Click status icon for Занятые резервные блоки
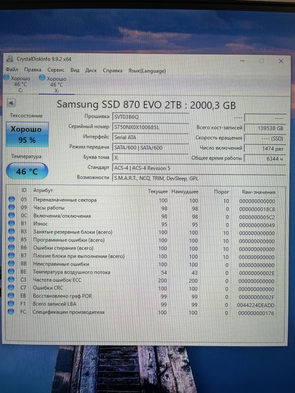Image resolution: width=295 pixels, height=393 pixels. click(x=11, y=231)
